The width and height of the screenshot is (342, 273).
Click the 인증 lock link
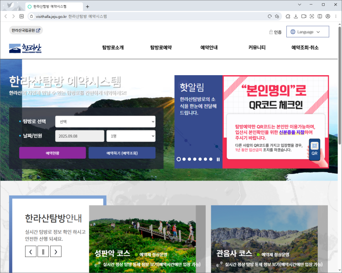coord(275,32)
